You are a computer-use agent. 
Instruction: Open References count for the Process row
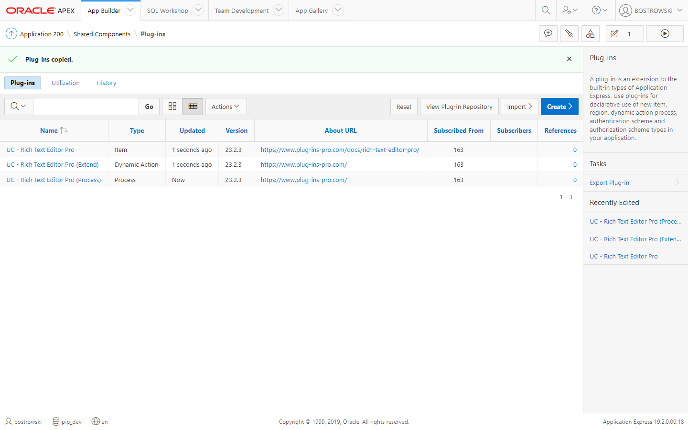click(575, 180)
